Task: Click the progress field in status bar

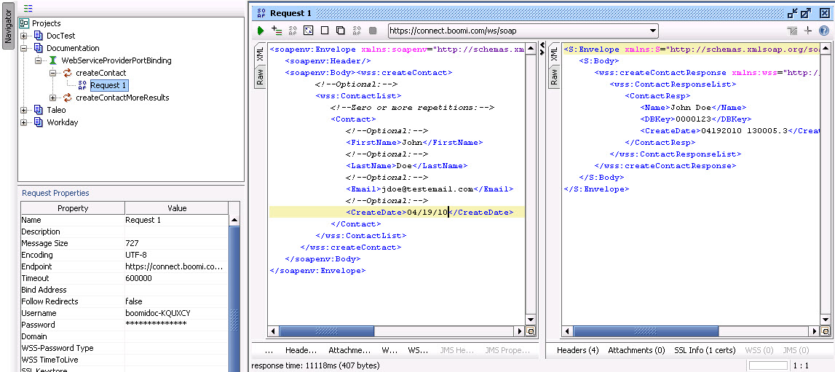Action: click(x=768, y=365)
